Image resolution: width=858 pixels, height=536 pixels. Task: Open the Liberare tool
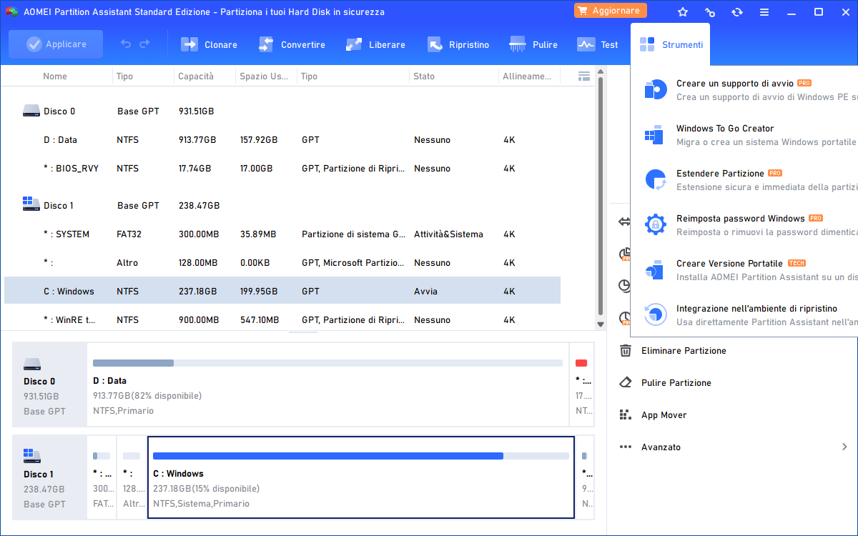coord(375,44)
